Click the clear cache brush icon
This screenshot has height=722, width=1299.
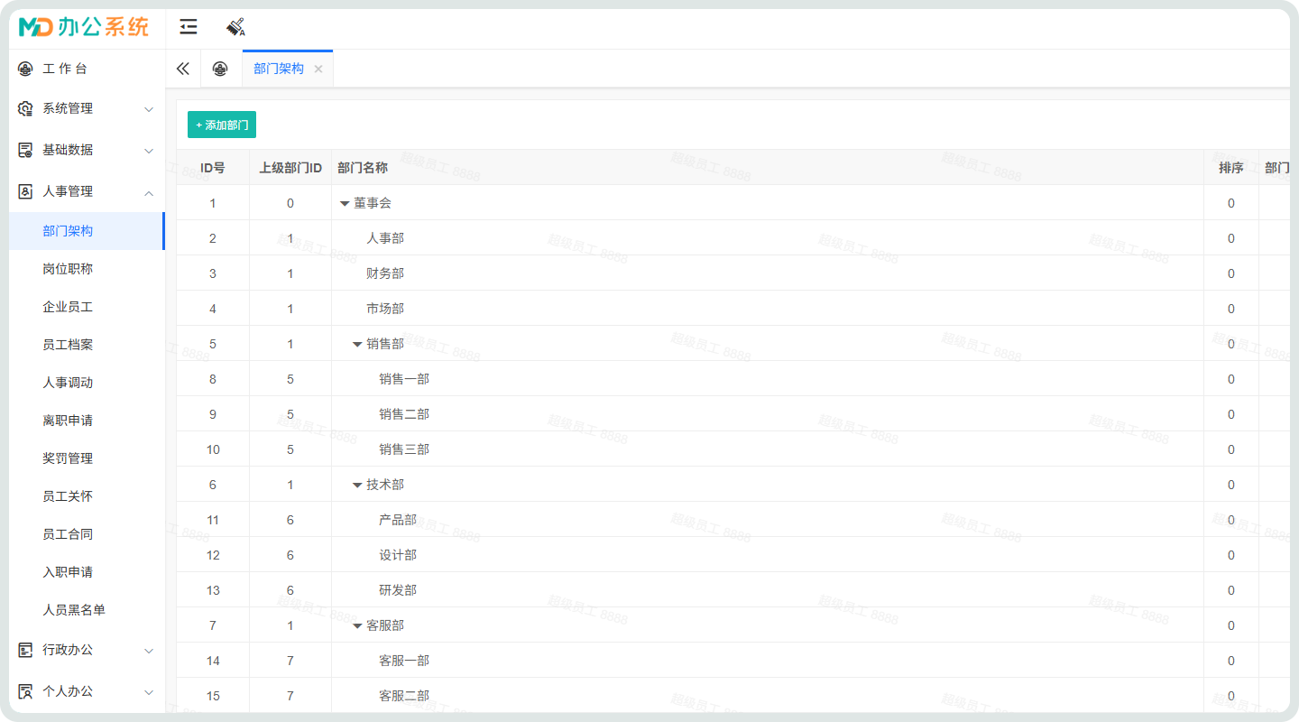coord(235,27)
